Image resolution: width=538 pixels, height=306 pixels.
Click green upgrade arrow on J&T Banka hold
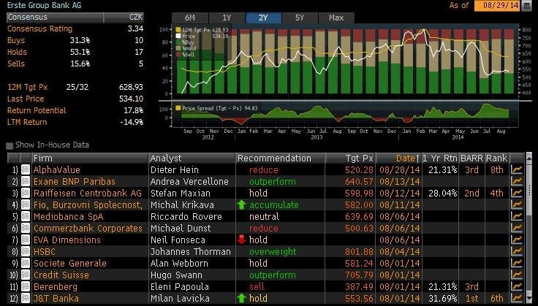point(241,298)
